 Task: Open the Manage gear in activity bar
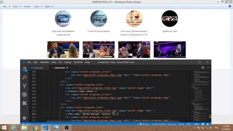click(24, 118)
